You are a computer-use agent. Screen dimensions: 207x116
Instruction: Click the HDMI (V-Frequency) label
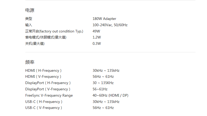43,77
